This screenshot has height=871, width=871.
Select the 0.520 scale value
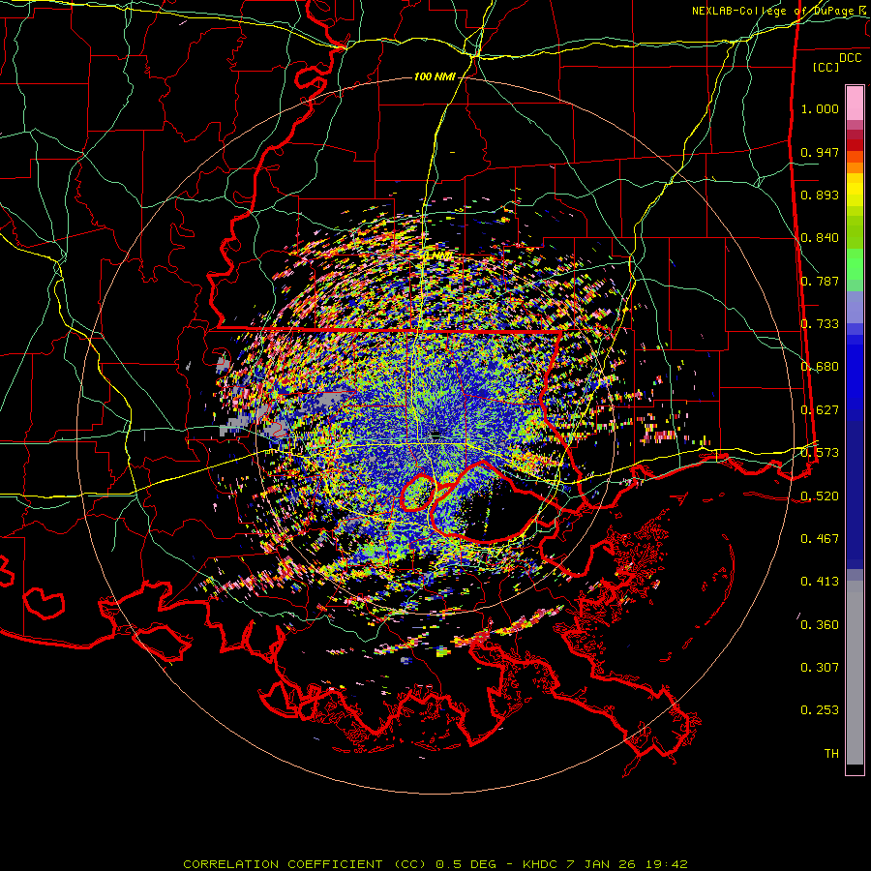(820, 496)
